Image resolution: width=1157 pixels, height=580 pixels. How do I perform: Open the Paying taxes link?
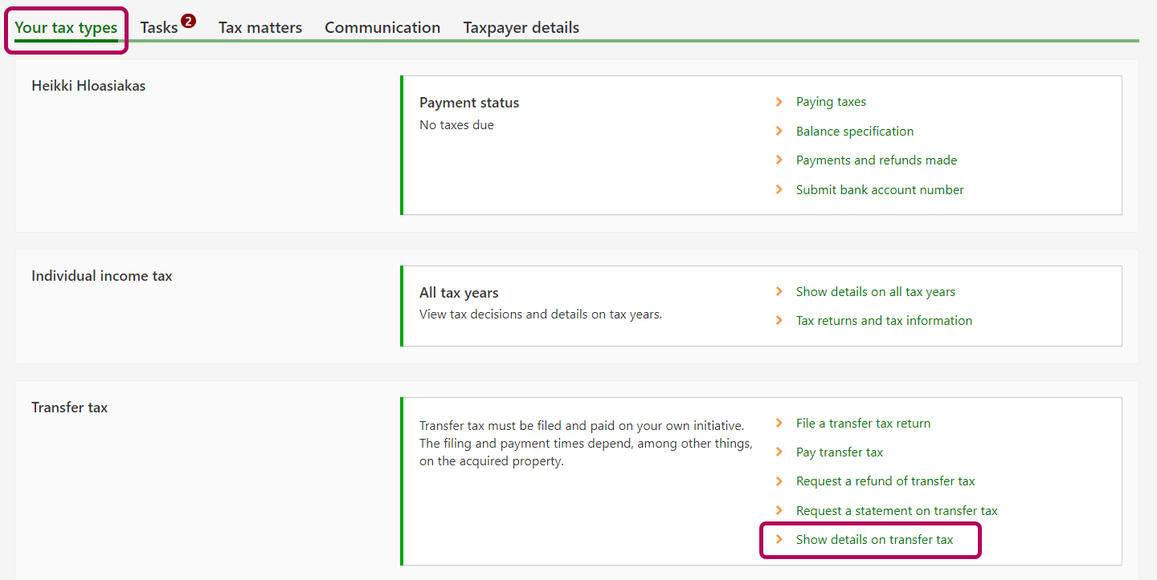(x=831, y=102)
